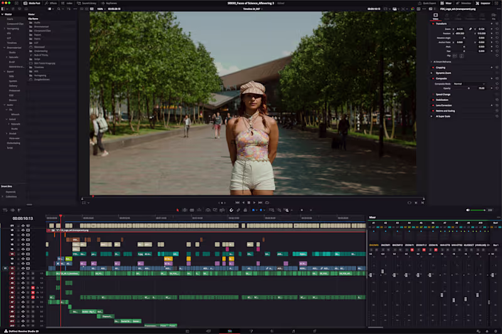Click the Play button
The height and width of the screenshot is (334, 502).
coord(254,202)
